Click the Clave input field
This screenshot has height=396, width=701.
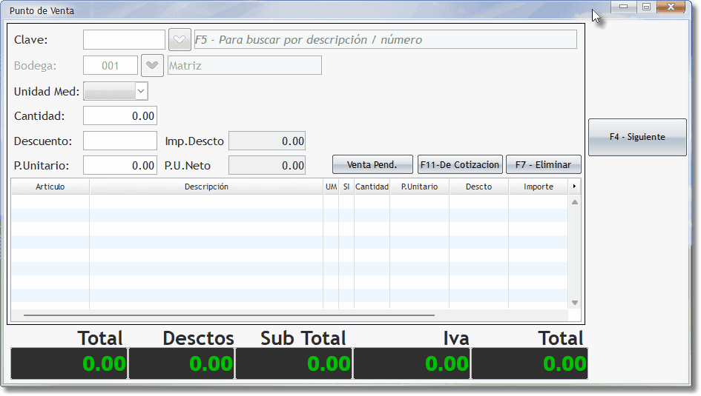coord(125,40)
